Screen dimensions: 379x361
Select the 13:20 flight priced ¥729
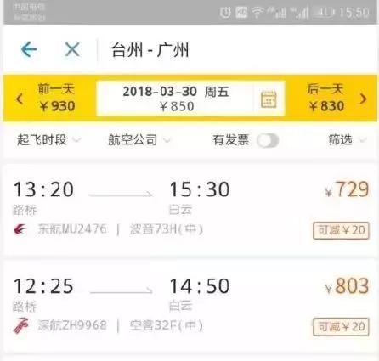coord(190,210)
